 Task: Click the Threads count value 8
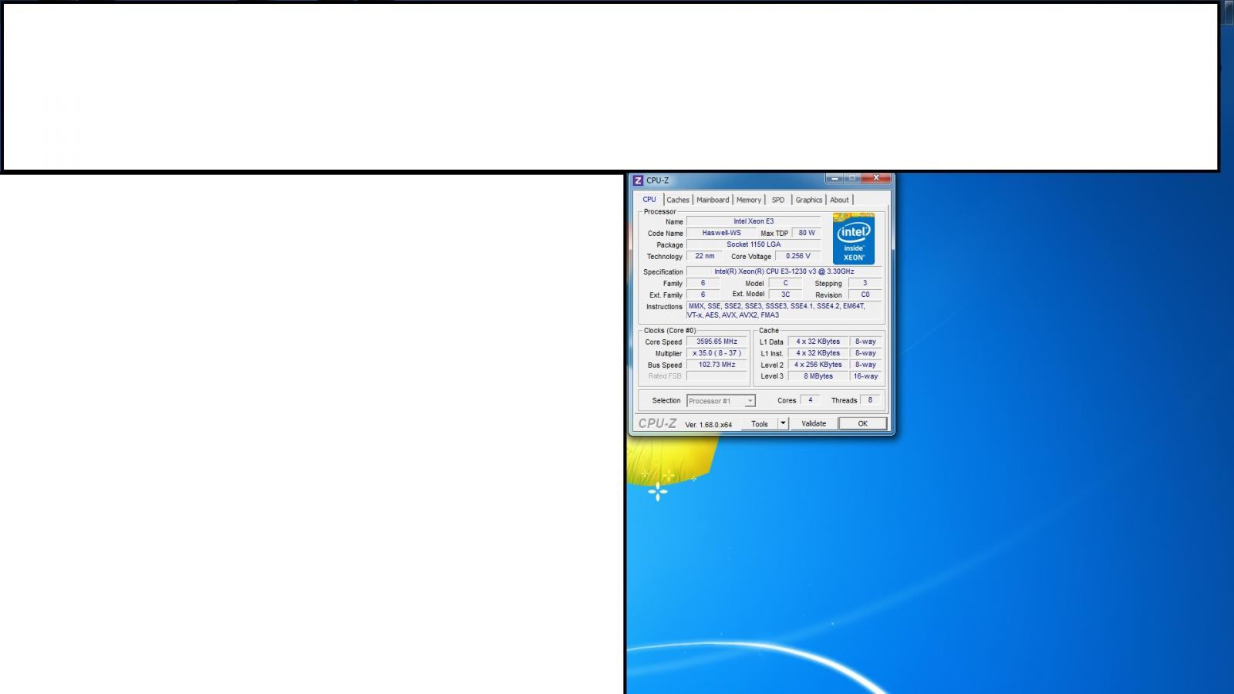870,400
